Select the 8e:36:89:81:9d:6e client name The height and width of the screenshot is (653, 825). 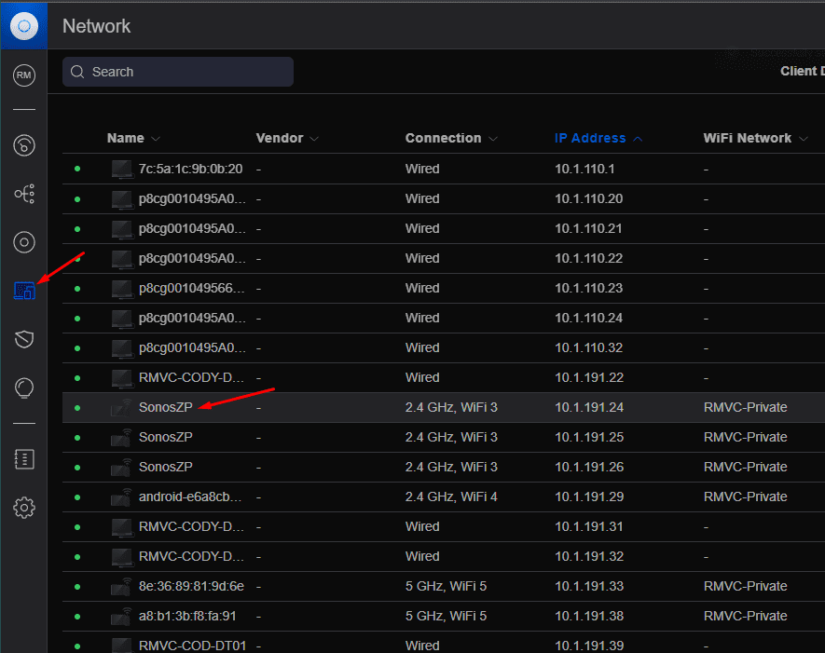(x=191, y=586)
